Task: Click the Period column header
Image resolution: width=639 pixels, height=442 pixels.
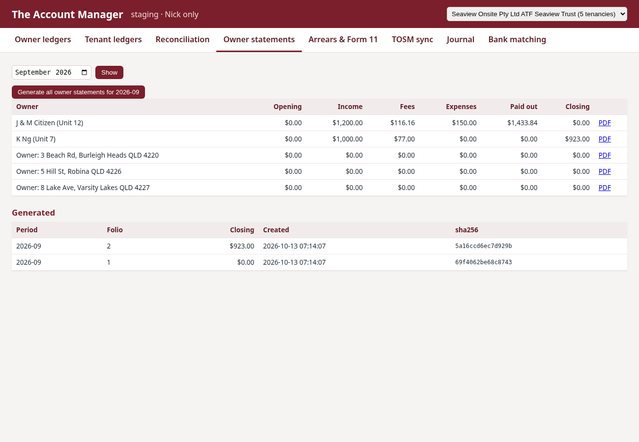Action: click(x=27, y=230)
